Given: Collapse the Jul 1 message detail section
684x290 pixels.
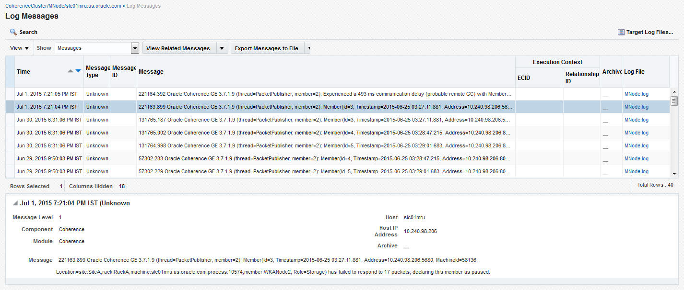Looking at the screenshot, I should (15, 202).
